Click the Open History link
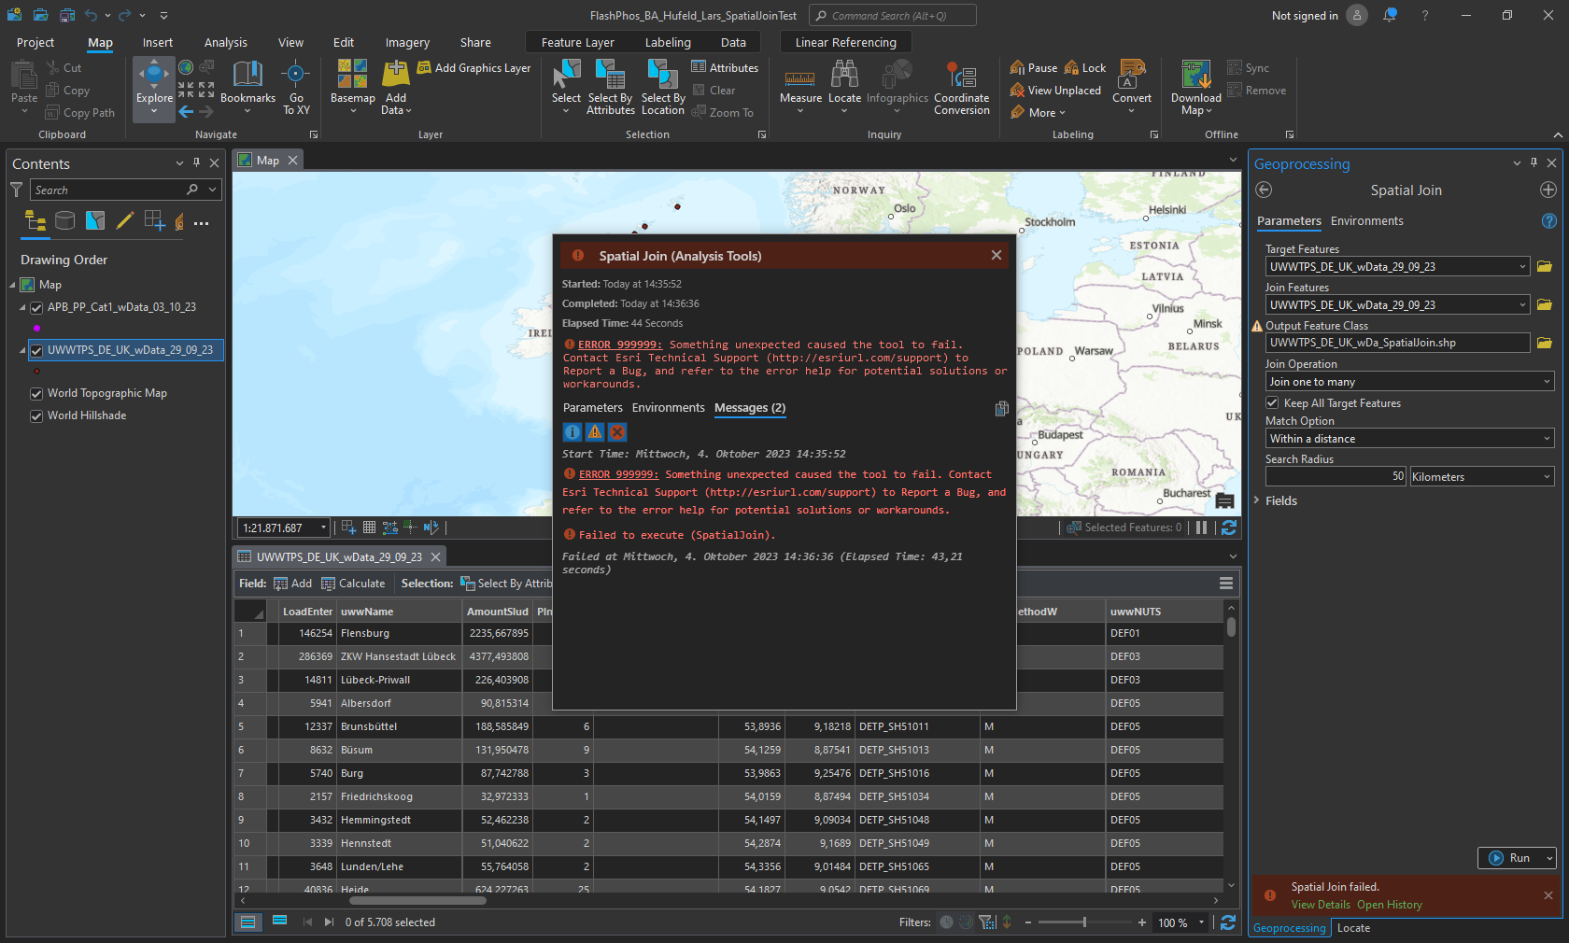 pos(1390,905)
